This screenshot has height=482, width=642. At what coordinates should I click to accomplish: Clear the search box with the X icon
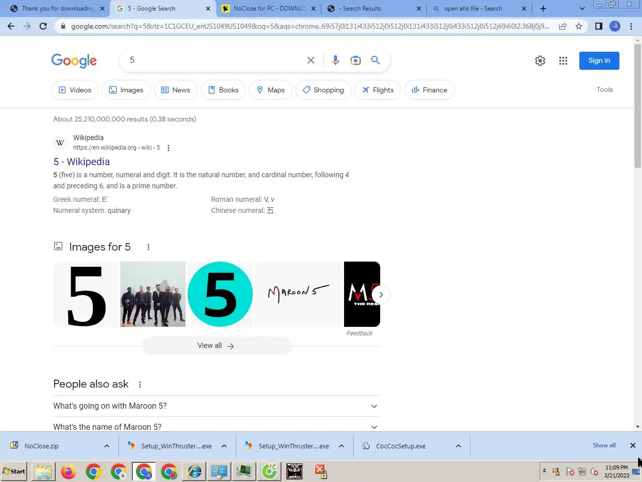311,60
